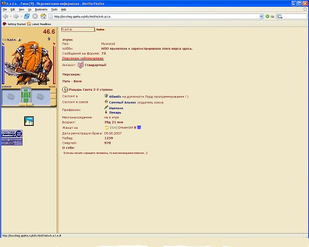Open the Latest Headlines feed bookmark
The width and height of the screenshot is (309, 247).
tap(39, 24)
